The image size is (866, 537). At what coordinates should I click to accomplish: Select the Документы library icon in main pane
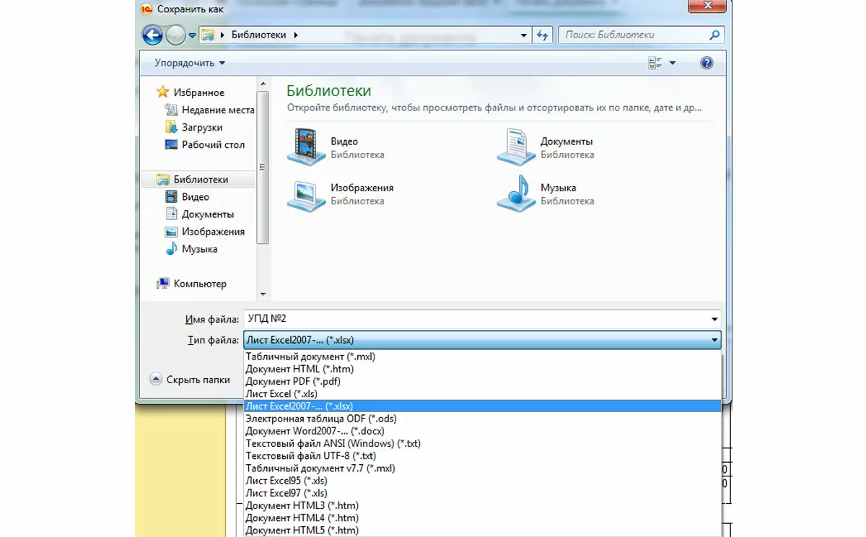click(x=516, y=147)
